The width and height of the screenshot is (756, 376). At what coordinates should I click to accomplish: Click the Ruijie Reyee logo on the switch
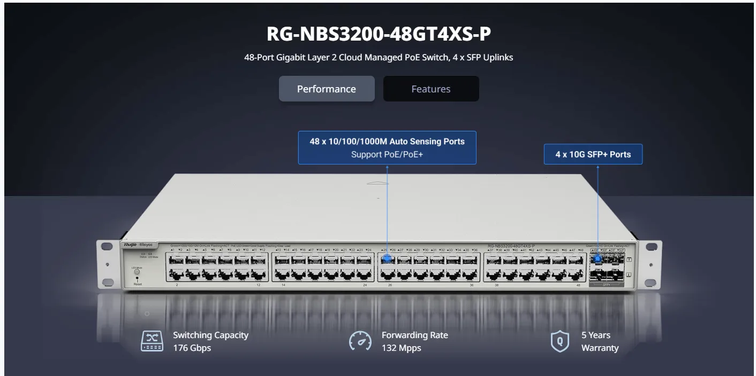pyautogui.click(x=138, y=245)
